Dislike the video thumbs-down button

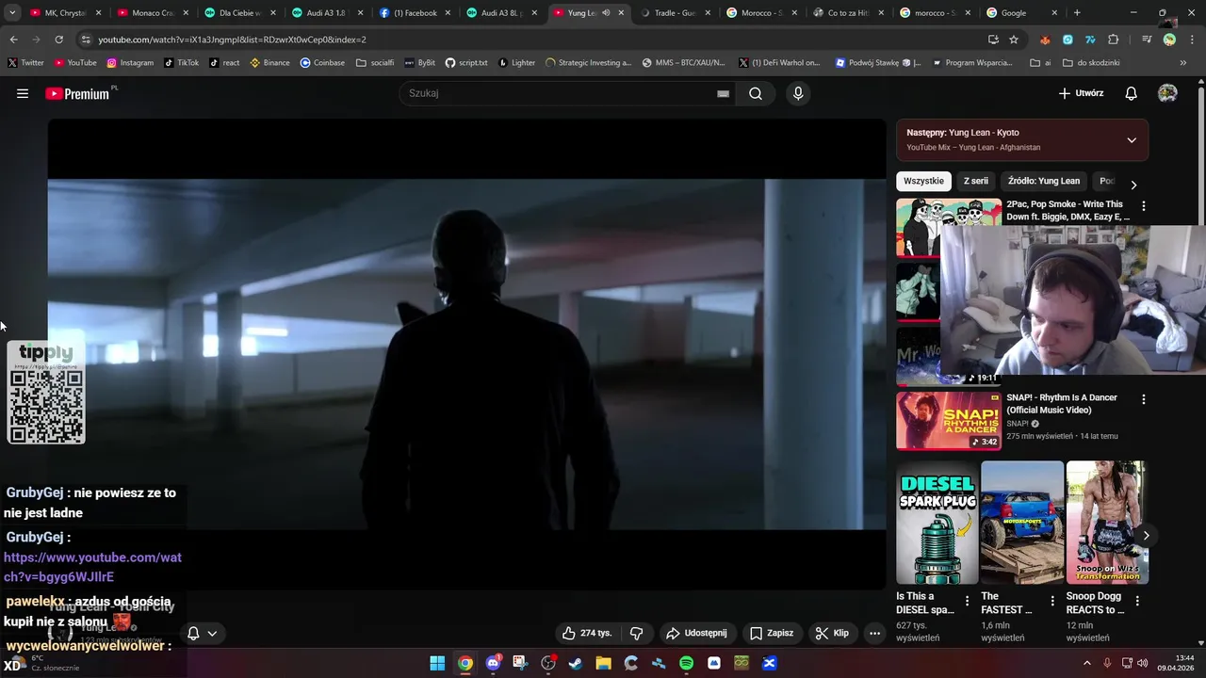pyautogui.click(x=636, y=633)
